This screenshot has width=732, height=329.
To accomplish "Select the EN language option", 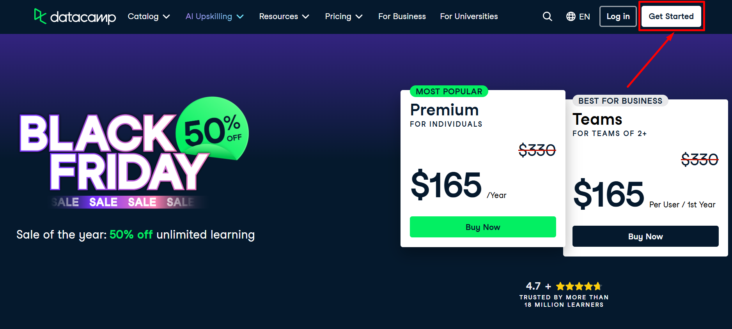I will tap(584, 16).
